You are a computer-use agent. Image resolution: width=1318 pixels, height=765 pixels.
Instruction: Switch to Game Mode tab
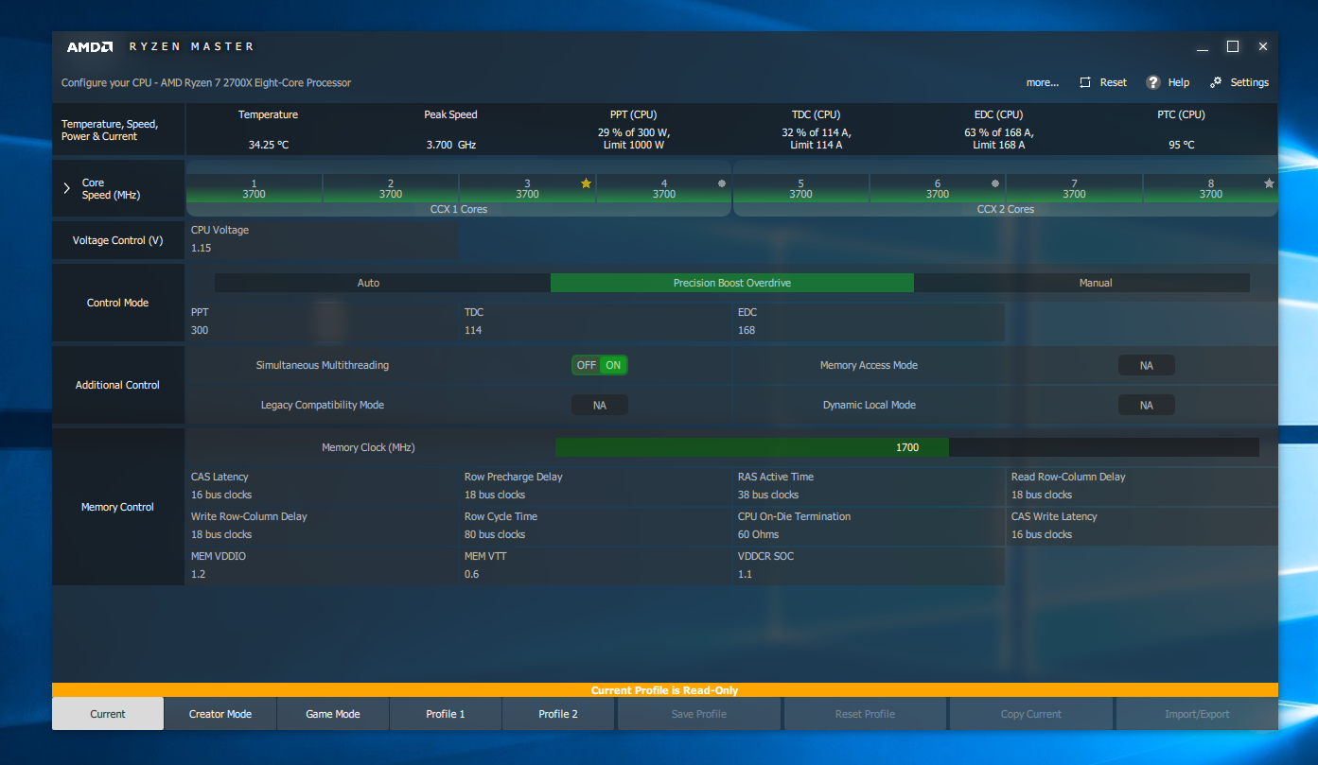[x=333, y=714]
